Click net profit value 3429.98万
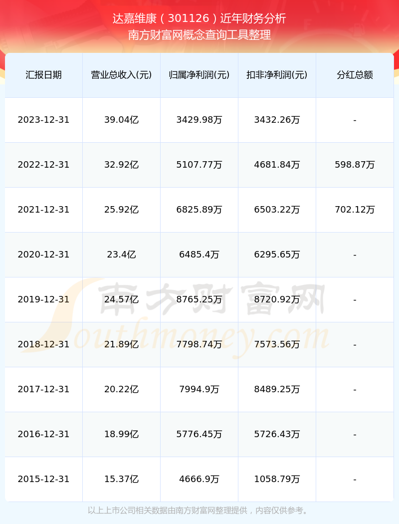Screen dimensions: 399x524 (199, 120)
